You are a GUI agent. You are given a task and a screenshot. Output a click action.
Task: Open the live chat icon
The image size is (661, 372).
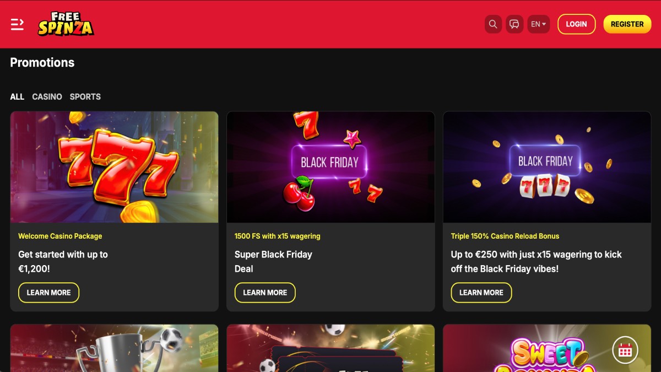[x=514, y=24]
